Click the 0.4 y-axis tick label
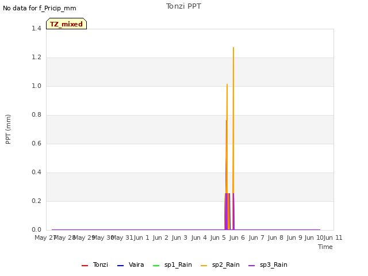This screenshot has height=276, width=368. (x=36, y=172)
